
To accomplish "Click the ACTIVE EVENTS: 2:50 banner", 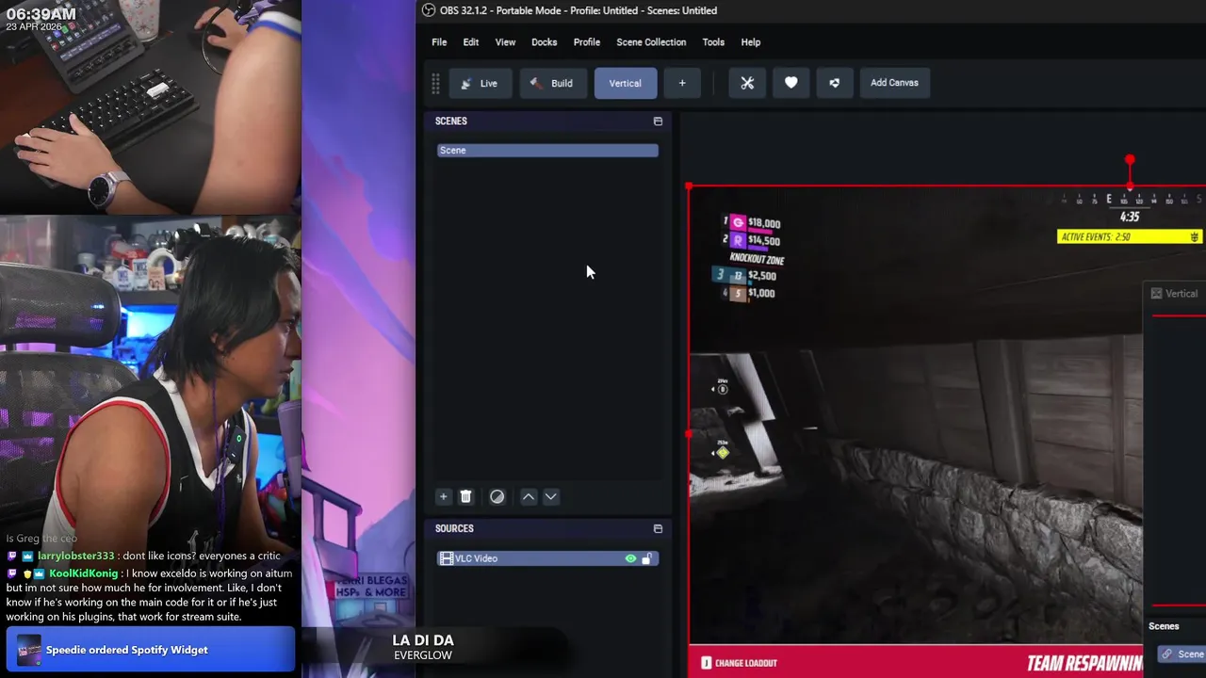I will point(1130,236).
